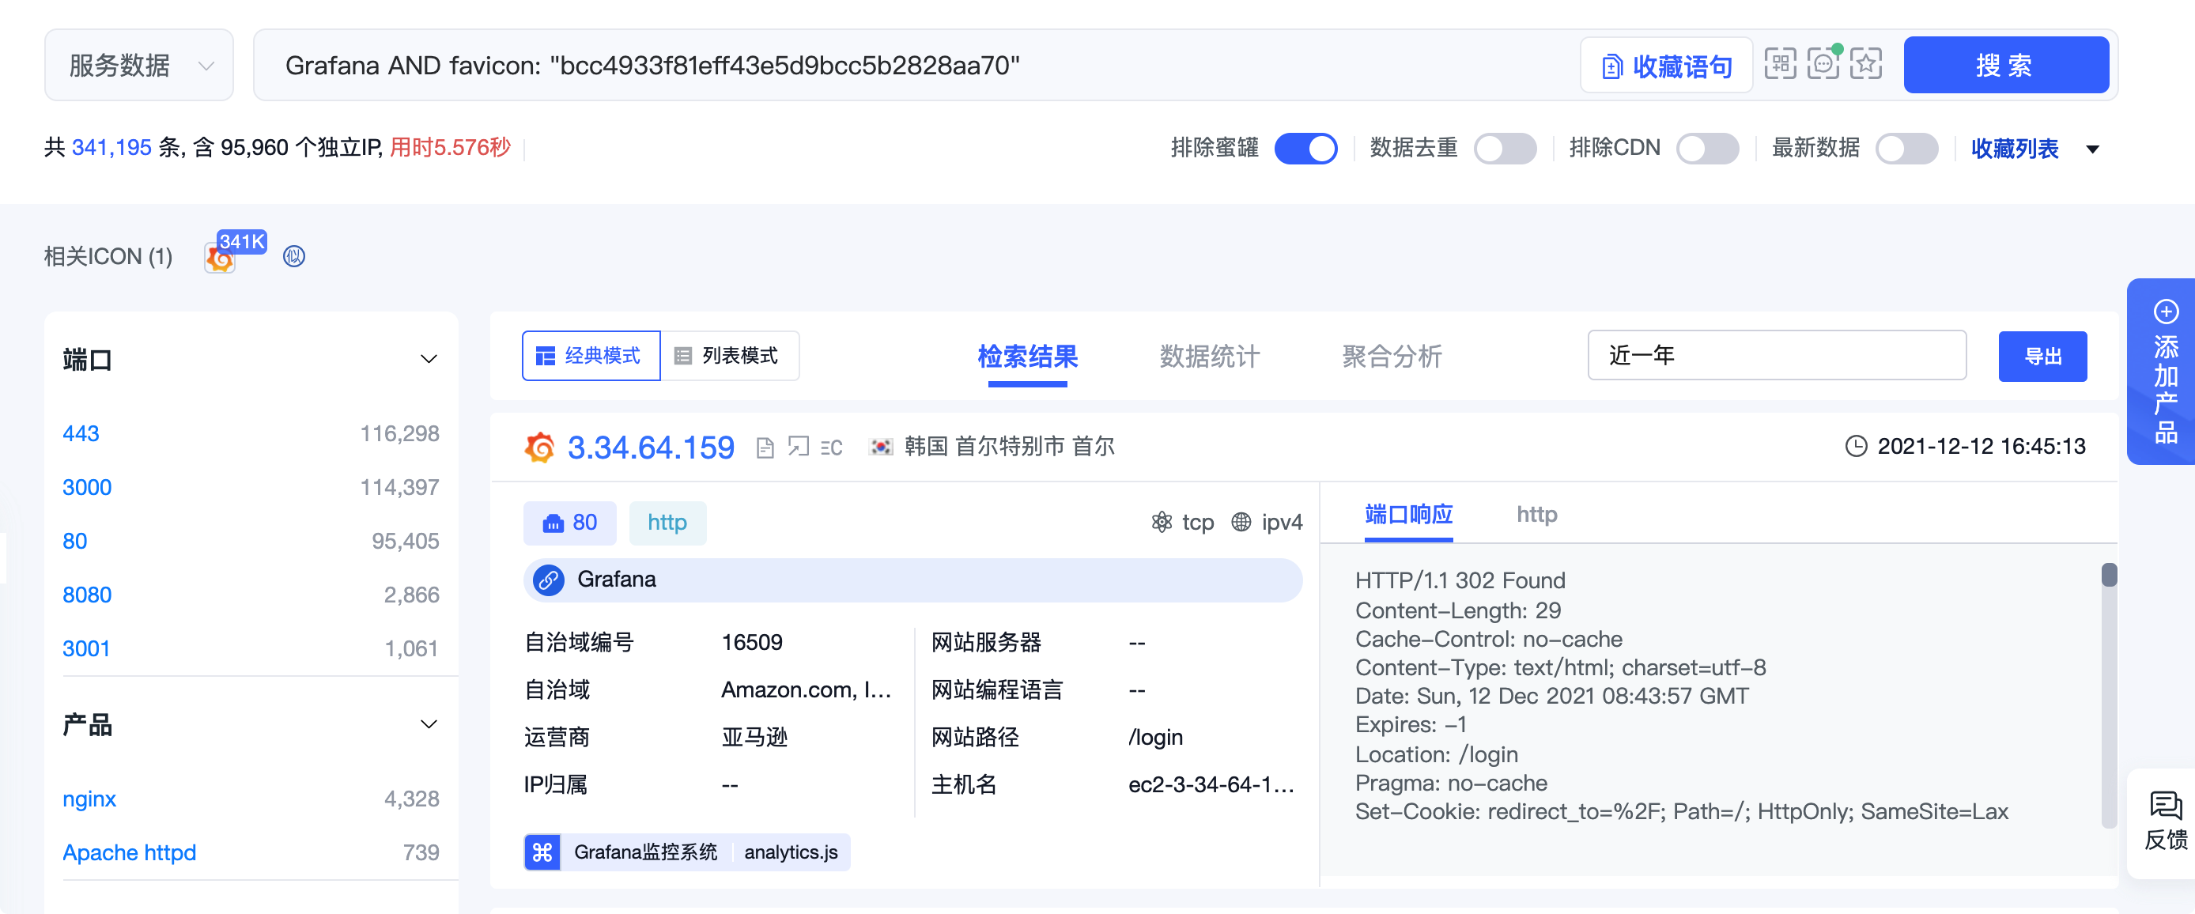Viewport: 2195px width, 914px height.
Task: Click the export button
Action: (x=2042, y=356)
